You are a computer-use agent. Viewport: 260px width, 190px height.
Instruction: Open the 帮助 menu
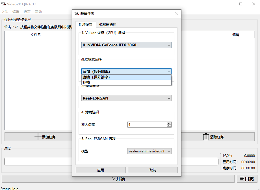(x=38, y=12)
